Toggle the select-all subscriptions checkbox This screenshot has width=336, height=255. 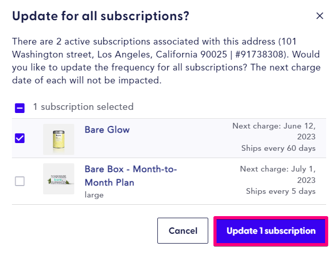pyautogui.click(x=20, y=108)
